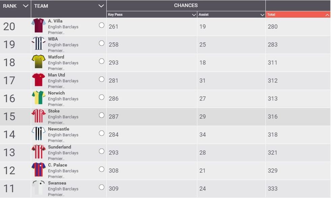Click the WBA striped jersey icon
Viewport: 331px width, 198px height.
(x=39, y=43)
